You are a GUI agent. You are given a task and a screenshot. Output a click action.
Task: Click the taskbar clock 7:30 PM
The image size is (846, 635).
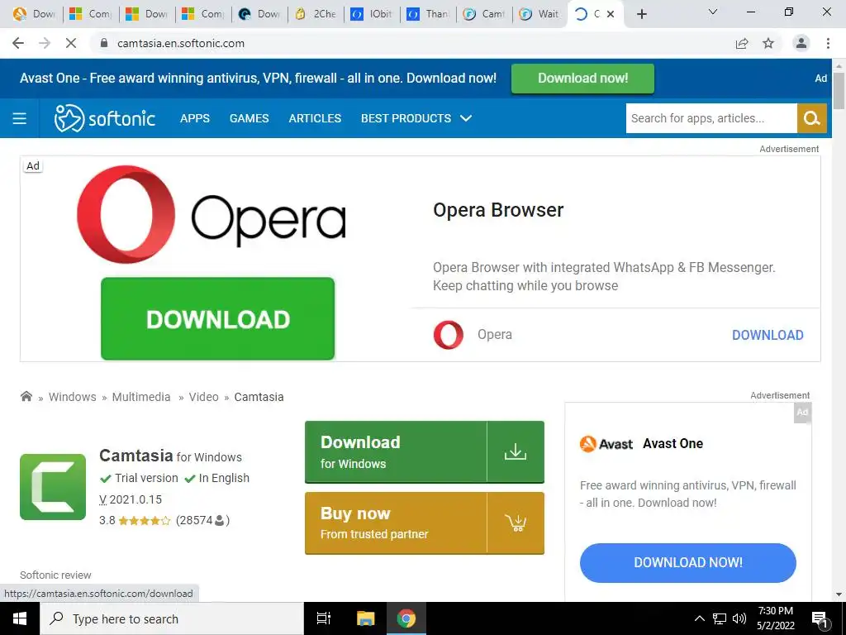point(775,611)
